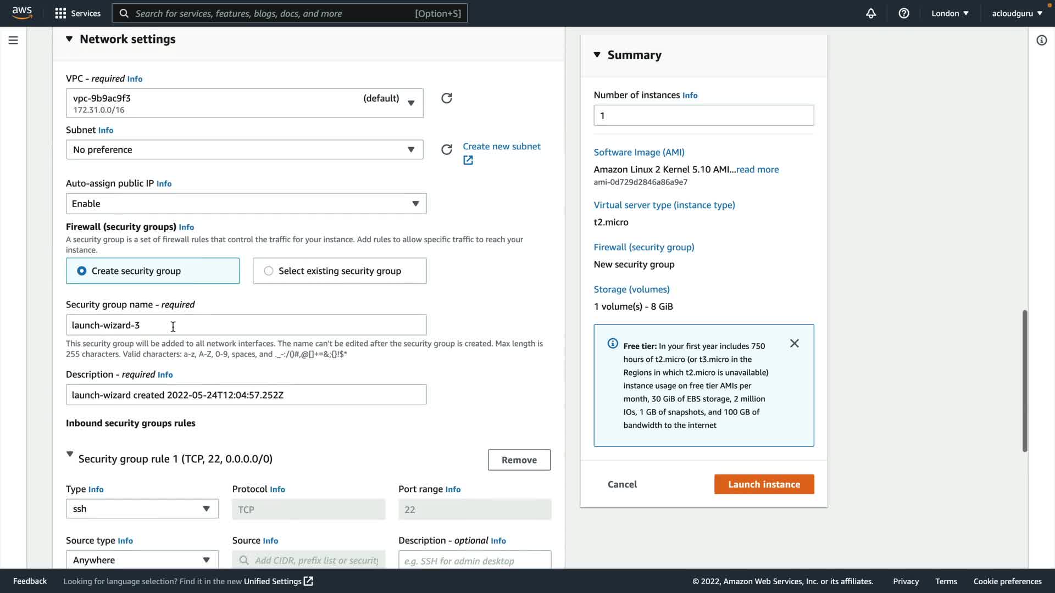
Task: Open the Services grid menu
Action: [x=60, y=13]
